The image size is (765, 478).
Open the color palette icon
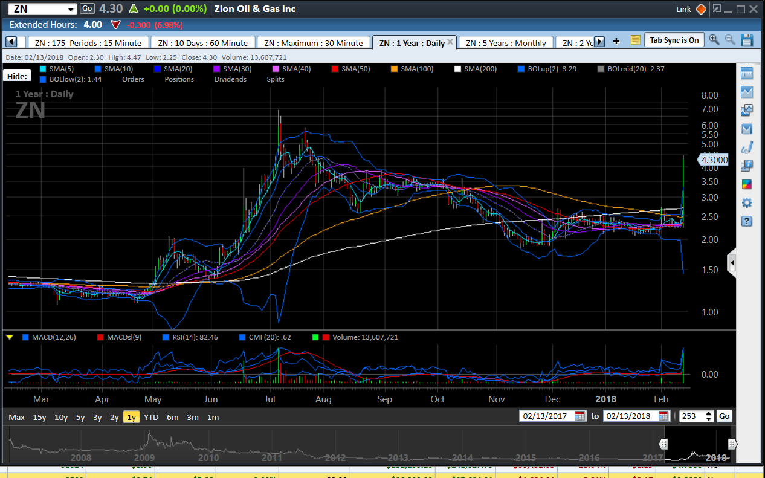point(747,185)
